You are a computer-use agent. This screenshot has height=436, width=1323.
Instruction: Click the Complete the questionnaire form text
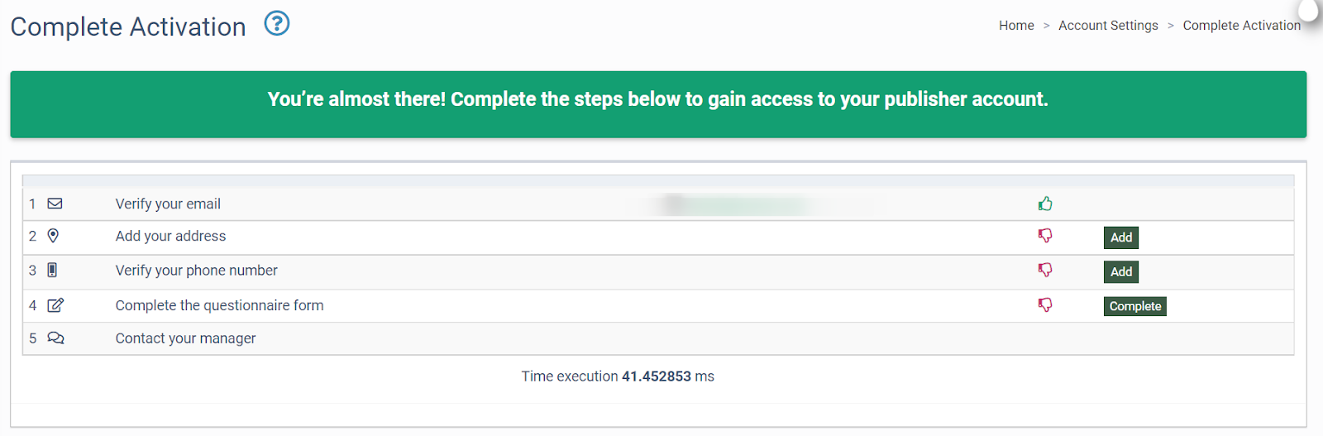click(219, 305)
